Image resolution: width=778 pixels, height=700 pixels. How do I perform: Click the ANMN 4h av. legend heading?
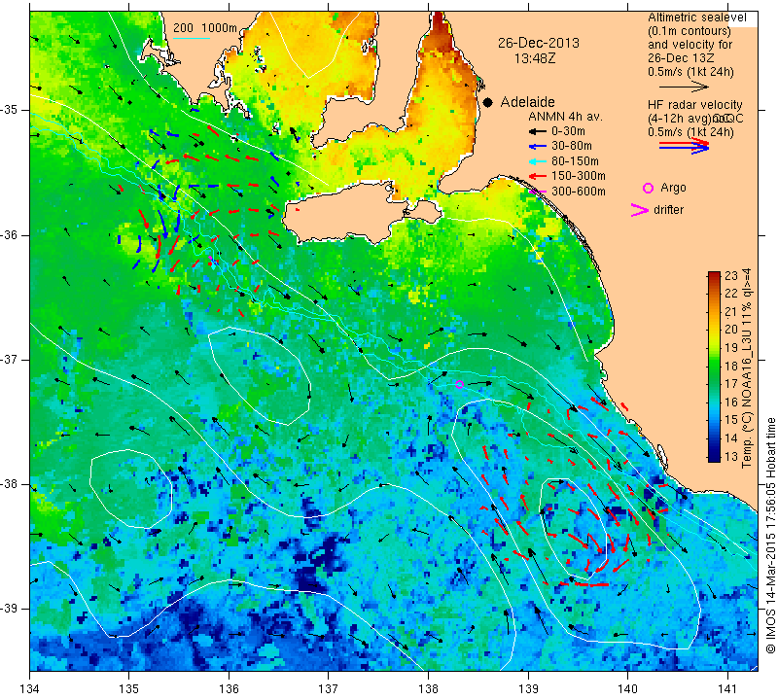click(565, 117)
